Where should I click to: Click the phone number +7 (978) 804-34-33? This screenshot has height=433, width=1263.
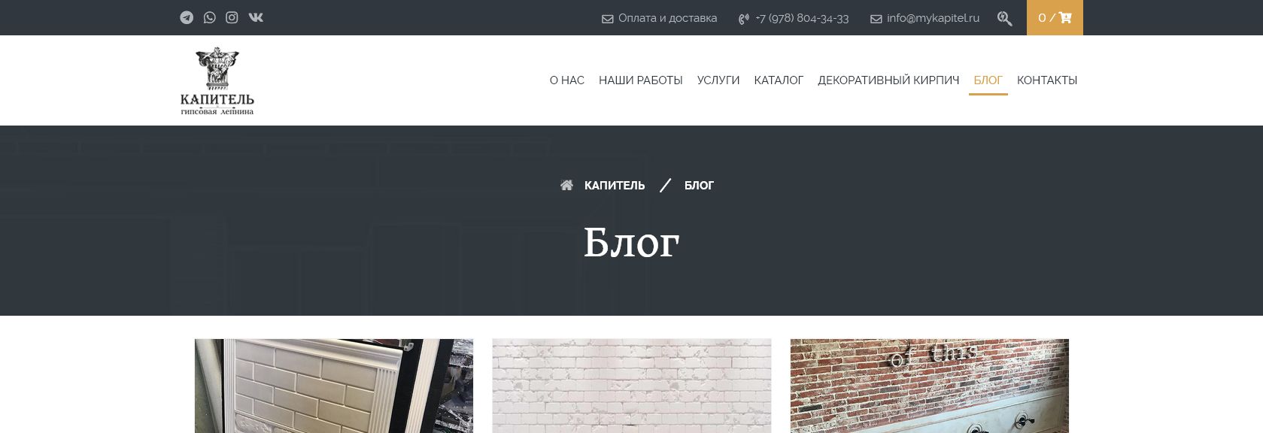(x=794, y=18)
